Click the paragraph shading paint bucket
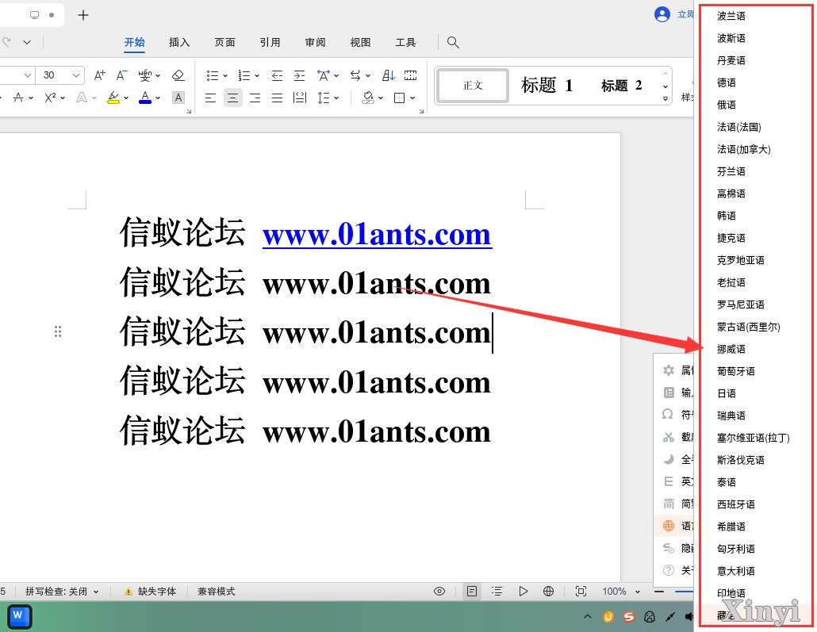Screen dimensions: 817x632 click(368, 98)
